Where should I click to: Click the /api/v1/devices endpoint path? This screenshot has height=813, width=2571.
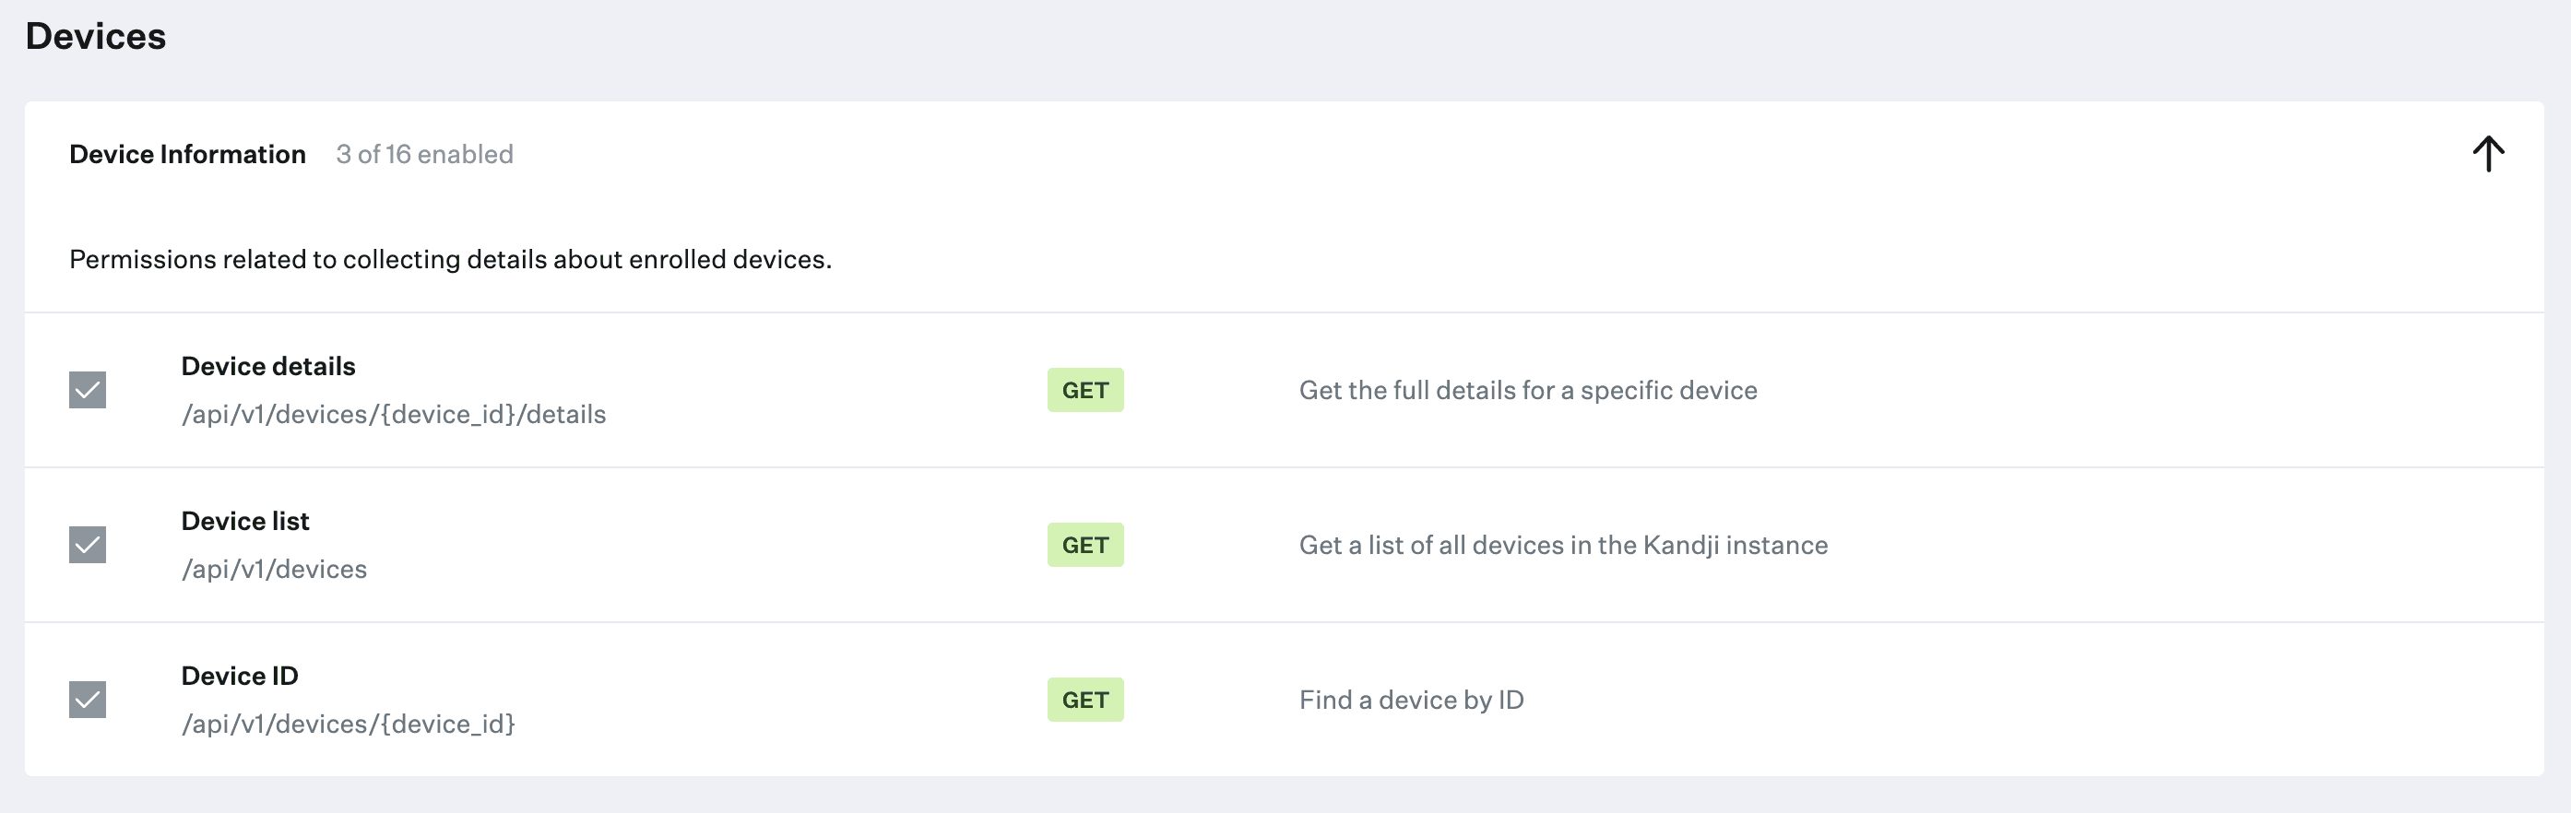coord(274,569)
